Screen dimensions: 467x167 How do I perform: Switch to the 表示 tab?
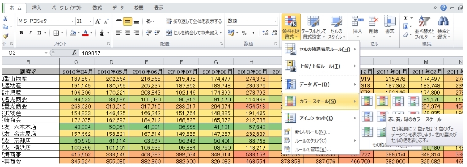point(159,8)
